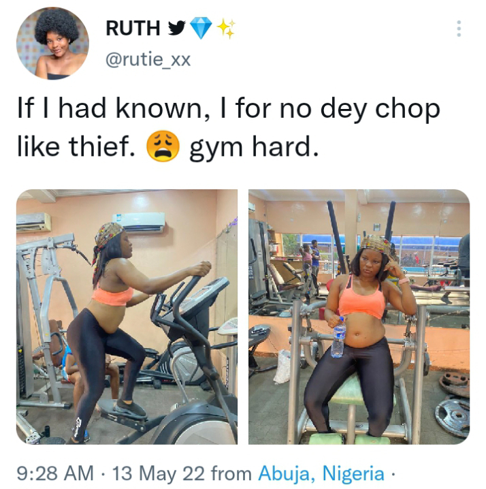Open the right photo with the water bottle
Viewport: 486px width, 489px height.
pyautogui.click(x=359, y=317)
